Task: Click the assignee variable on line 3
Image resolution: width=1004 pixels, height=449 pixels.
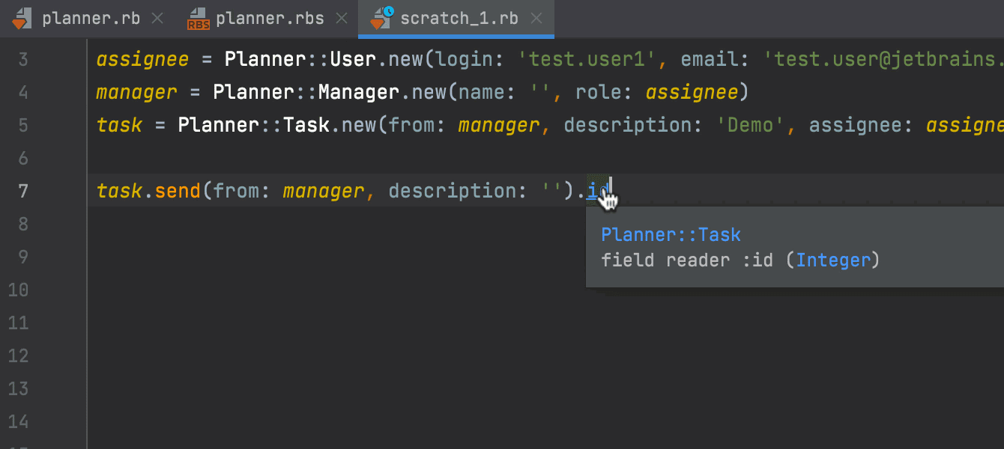Action: pyautogui.click(x=142, y=59)
